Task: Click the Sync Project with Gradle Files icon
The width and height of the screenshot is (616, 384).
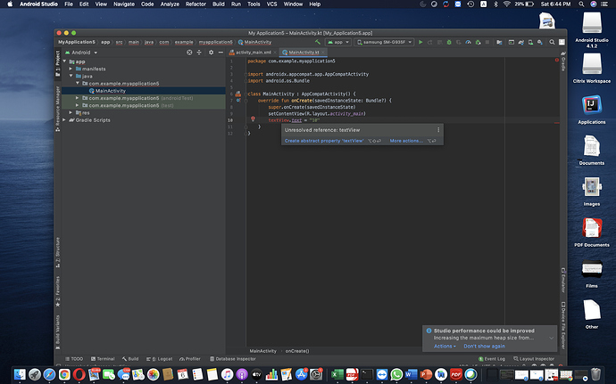Action: click(521, 42)
